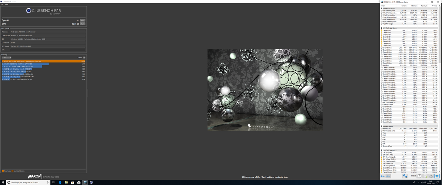The image size is (442, 185).
Task: Click the HWiNFO sensor list vertical scrollbar
Action: point(440,88)
